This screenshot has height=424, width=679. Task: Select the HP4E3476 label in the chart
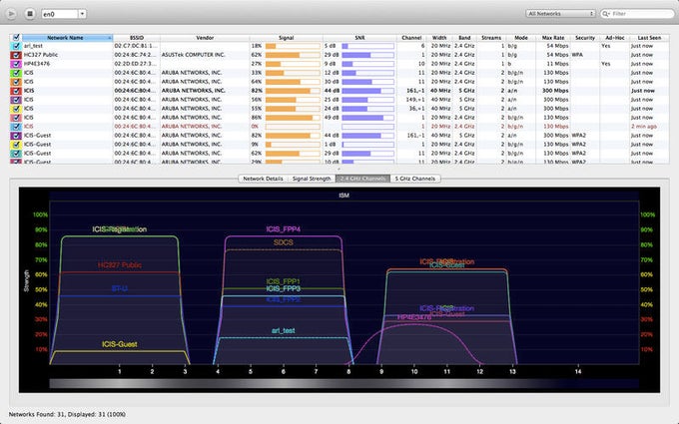[414, 317]
